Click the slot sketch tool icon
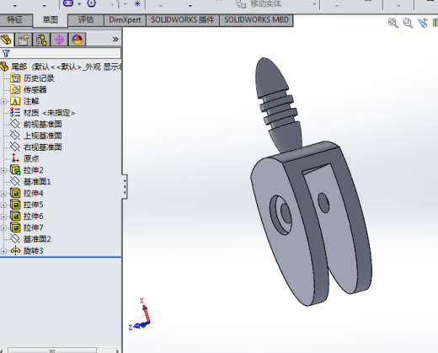 pyautogui.click(x=68, y=3)
